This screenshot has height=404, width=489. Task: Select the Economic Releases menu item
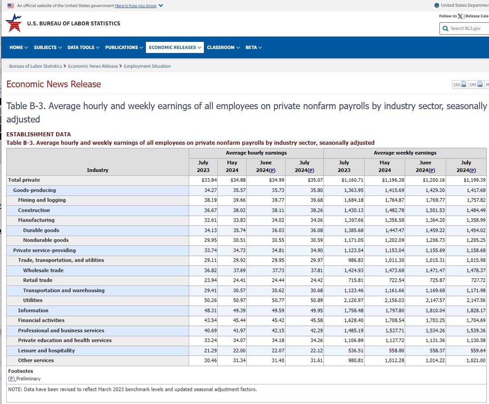(175, 47)
